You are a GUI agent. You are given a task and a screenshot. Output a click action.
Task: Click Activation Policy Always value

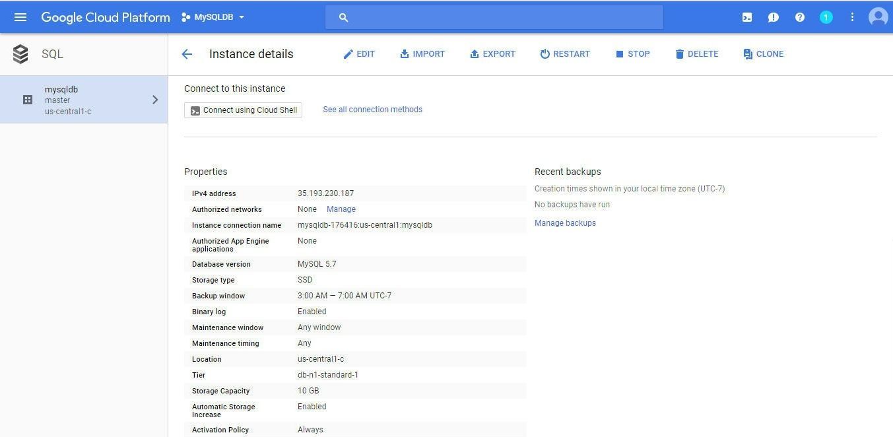tap(310, 430)
